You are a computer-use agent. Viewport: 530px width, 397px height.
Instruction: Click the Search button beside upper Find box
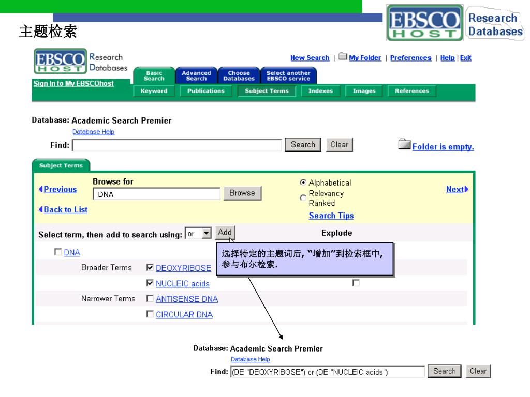pyautogui.click(x=303, y=145)
